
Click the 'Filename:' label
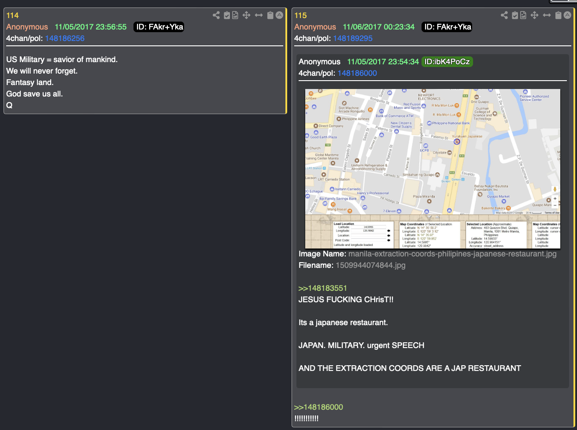[x=316, y=265]
